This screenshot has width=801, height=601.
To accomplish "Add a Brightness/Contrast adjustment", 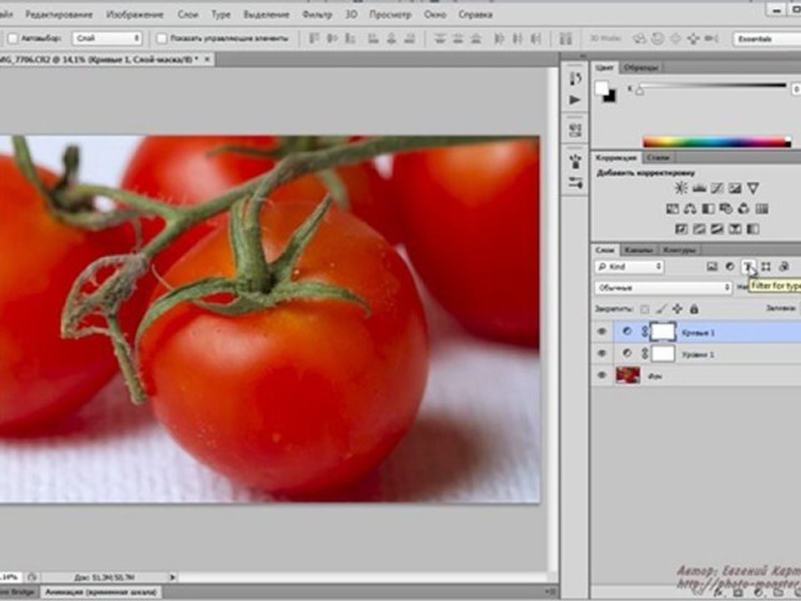I will click(x=681, y=189).
